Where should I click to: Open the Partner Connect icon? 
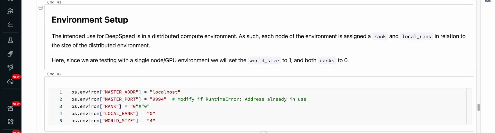point(10,122)
